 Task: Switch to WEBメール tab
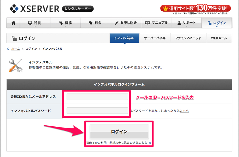219,38
